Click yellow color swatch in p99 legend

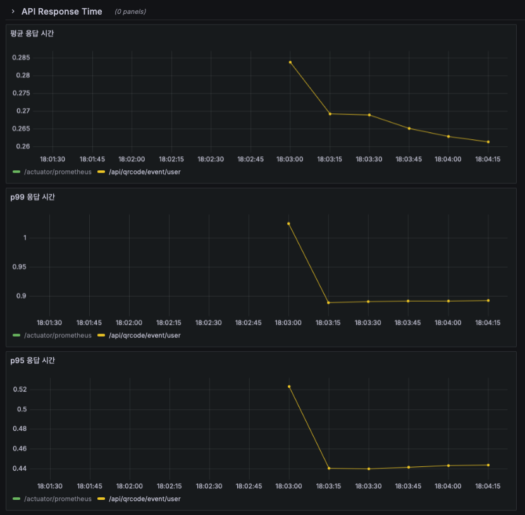pyautogui.click(x=101, y=335)
